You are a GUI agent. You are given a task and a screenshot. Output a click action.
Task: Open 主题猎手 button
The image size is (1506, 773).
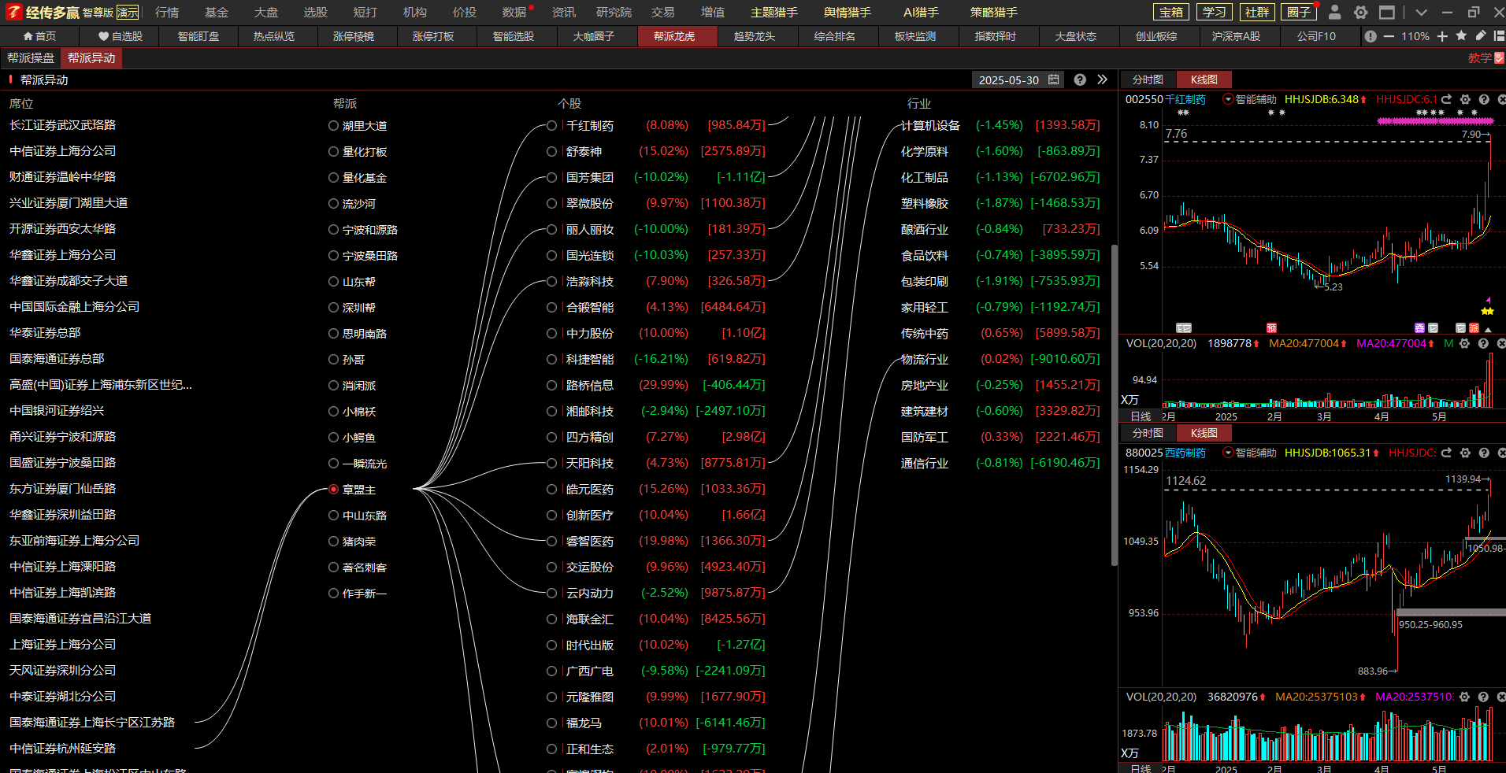773,13
